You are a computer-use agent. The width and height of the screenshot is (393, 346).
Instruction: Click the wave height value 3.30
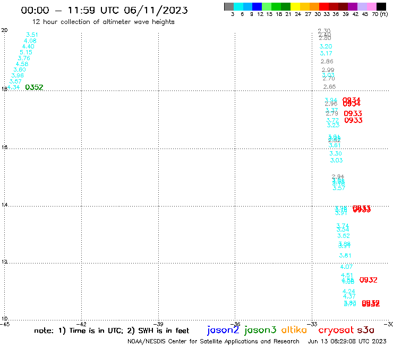(336, 153)
